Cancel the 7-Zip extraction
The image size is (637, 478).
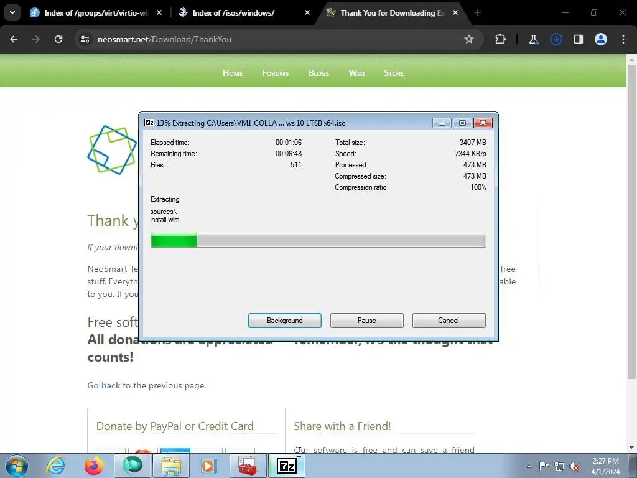(449, 321)
